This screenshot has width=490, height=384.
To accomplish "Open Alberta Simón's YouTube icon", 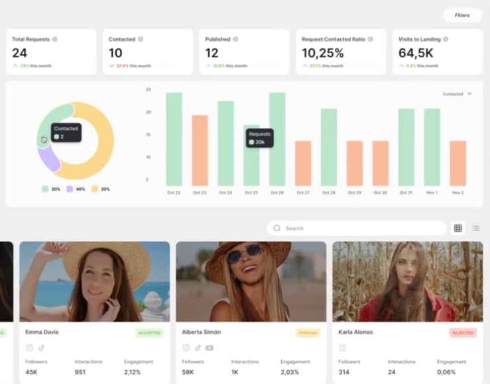I will point(210,348).
